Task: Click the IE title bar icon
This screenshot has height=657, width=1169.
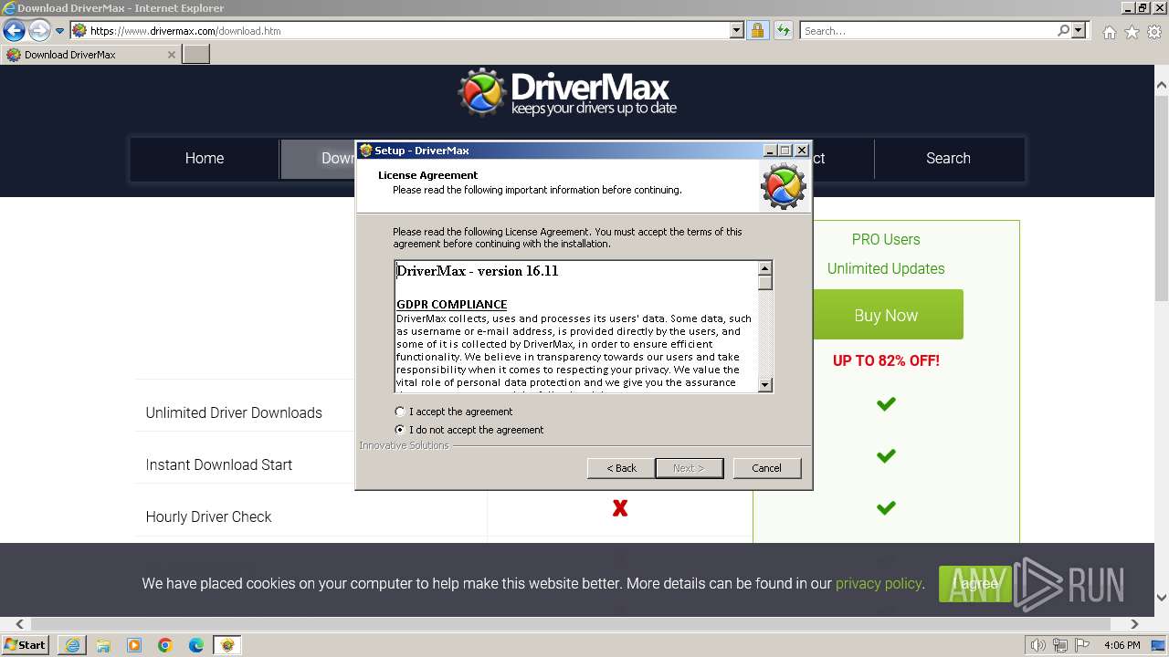Action: [x=8, y=8]
